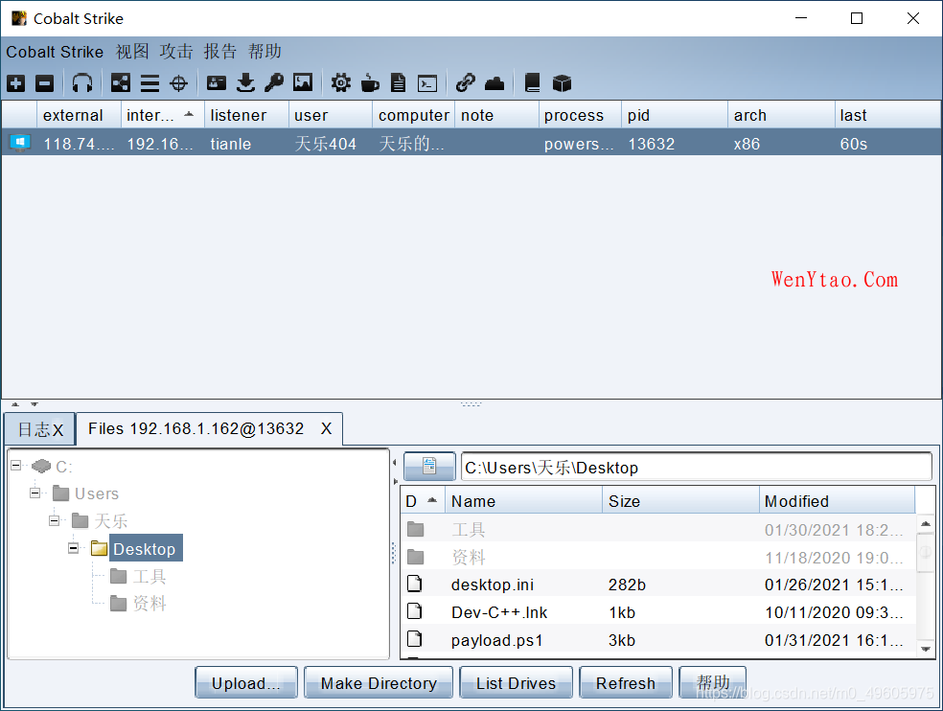Switch to target table crosshair icon

click(x=178, y=83)
